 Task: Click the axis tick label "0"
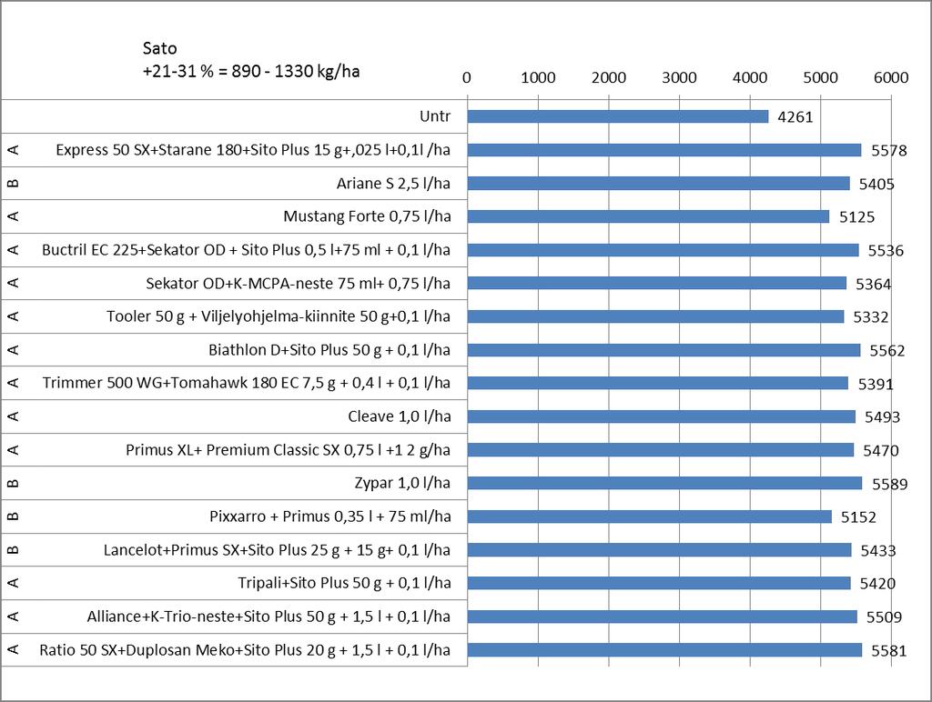pos(467,78)
